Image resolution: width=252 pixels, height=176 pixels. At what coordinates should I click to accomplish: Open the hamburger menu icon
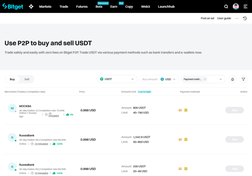point(245,7)
